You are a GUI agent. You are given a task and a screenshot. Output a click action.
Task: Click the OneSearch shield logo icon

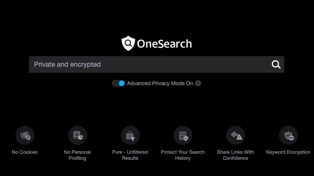[128, 43]
